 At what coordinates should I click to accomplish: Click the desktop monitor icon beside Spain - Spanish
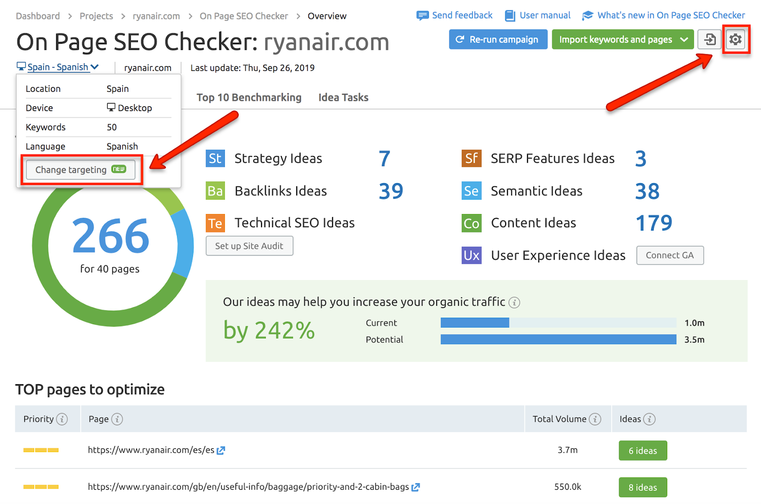21,67
